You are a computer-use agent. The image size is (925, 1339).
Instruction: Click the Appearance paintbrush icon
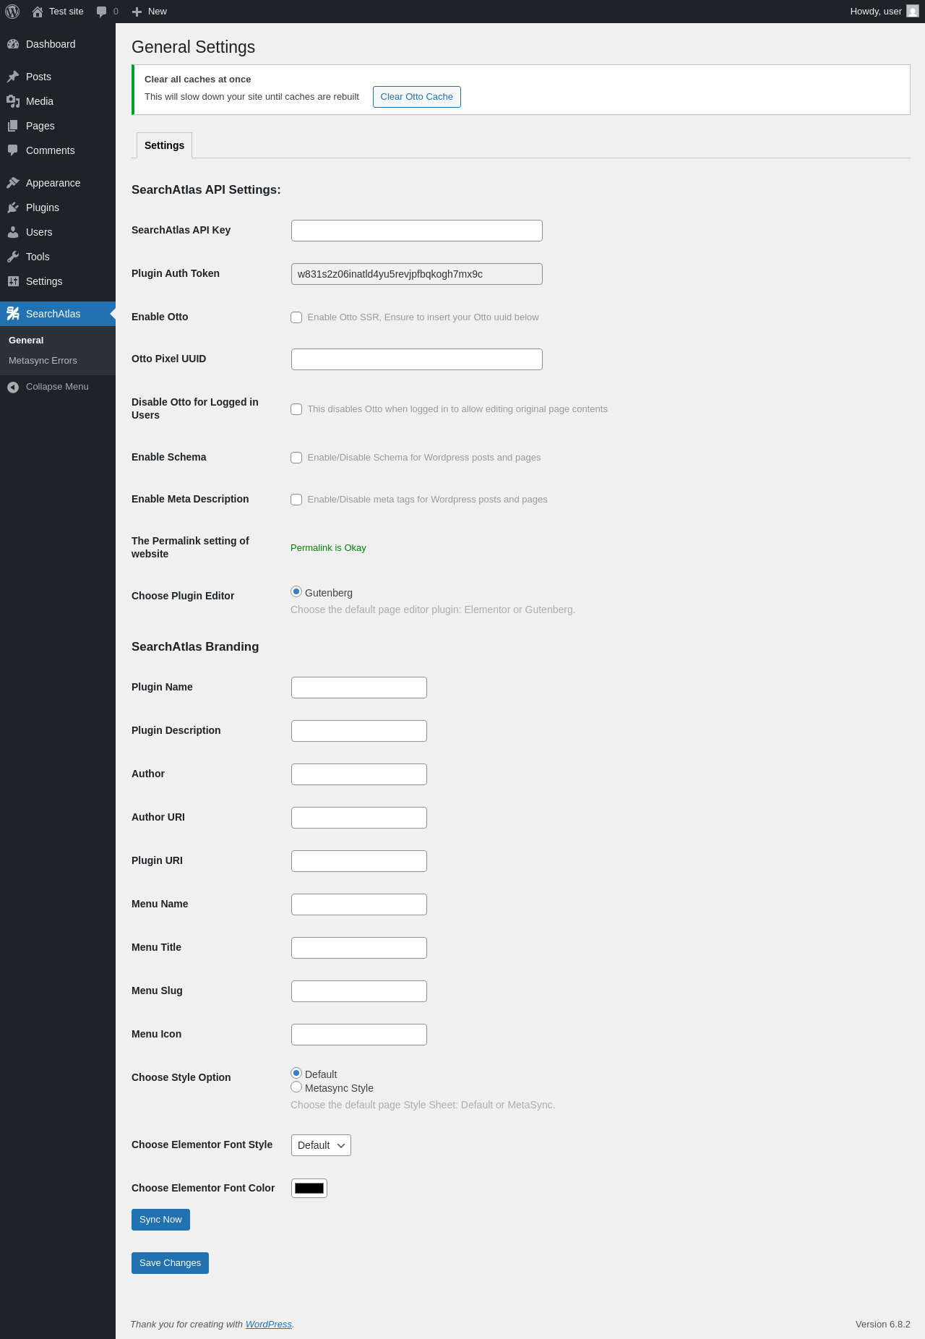click(x=13, y=183)
